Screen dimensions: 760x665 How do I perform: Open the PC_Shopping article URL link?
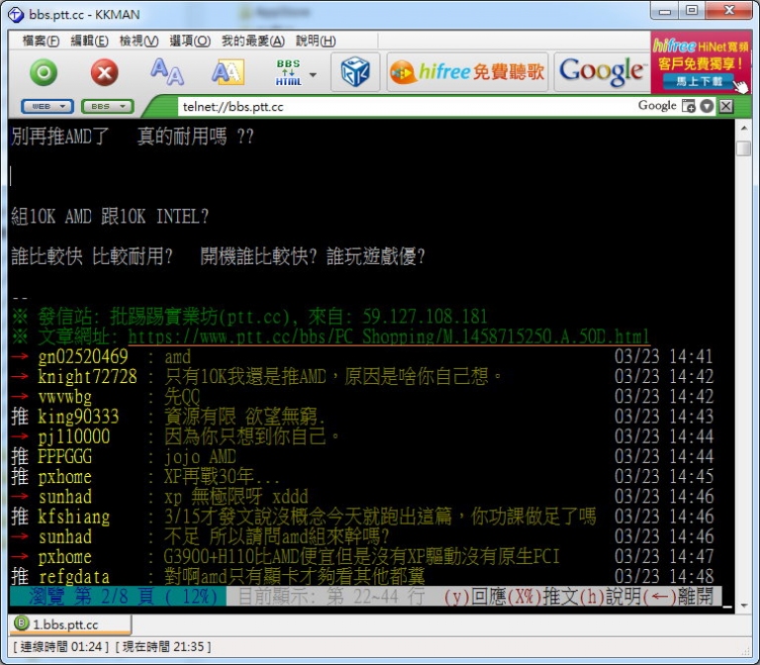[388, 336]
